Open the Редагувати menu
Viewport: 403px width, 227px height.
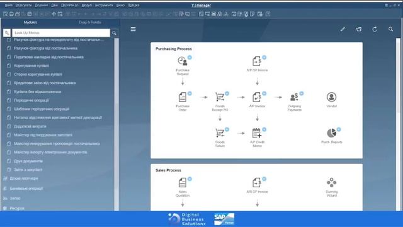click(x=23, y=5)
